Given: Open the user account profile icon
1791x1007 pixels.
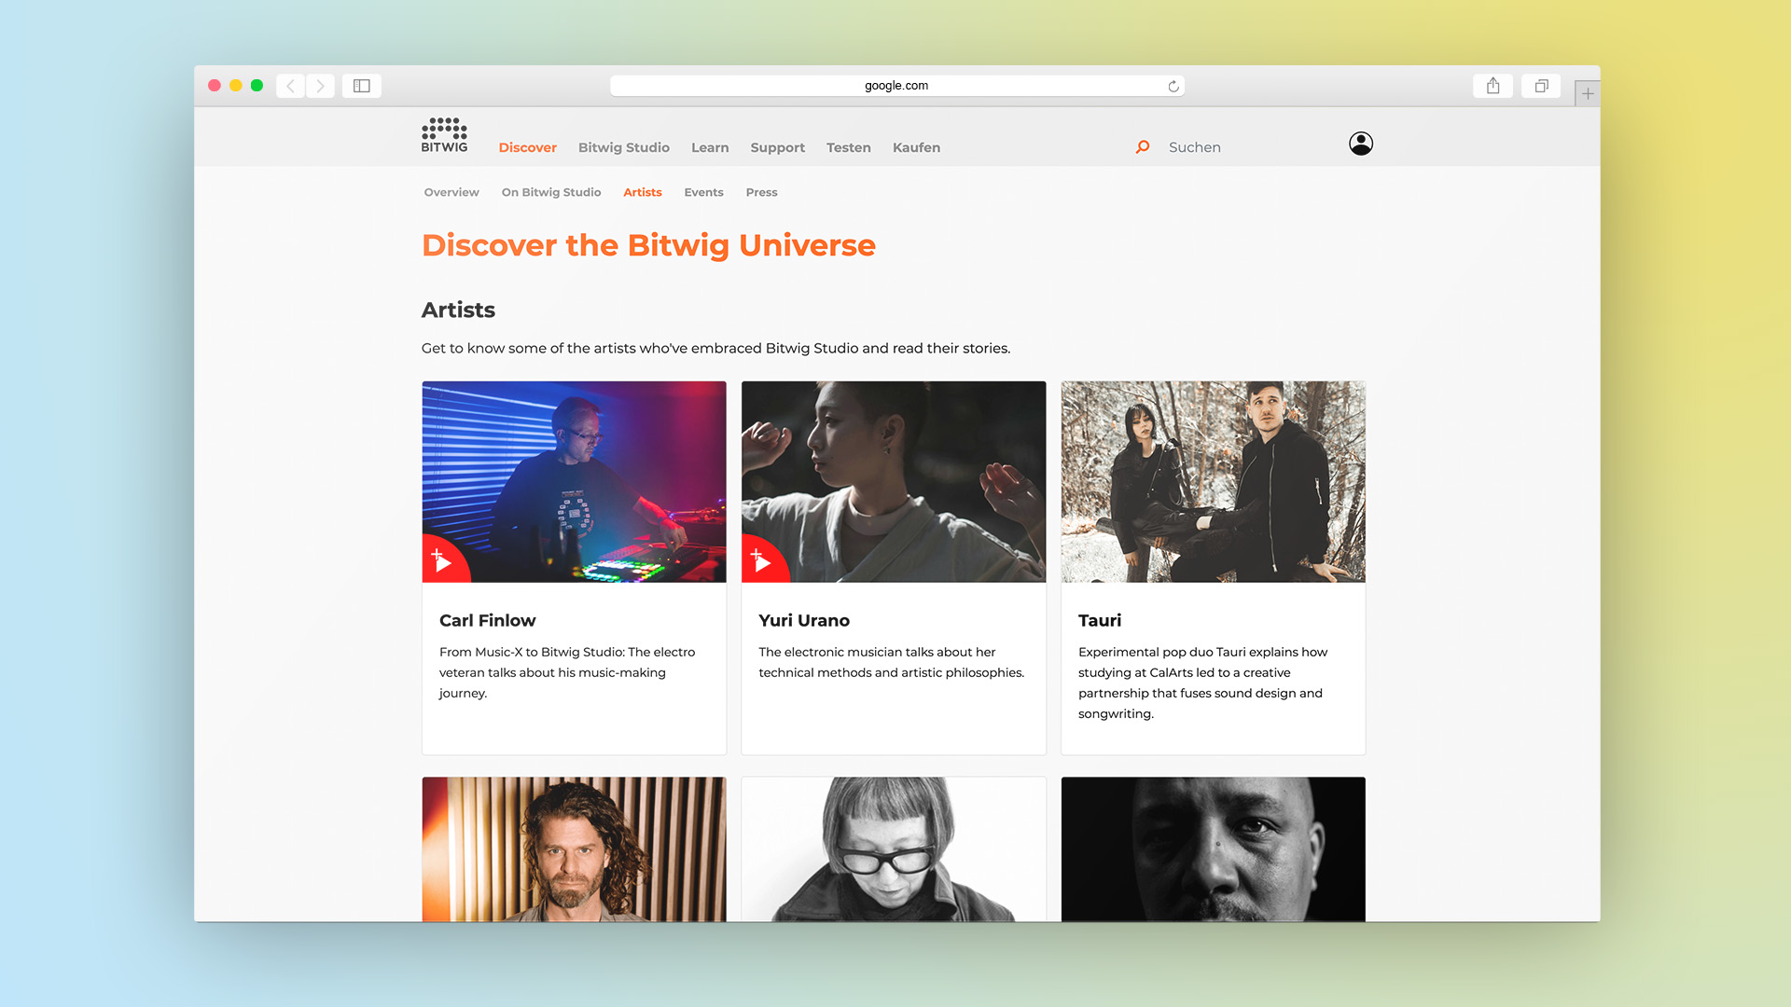Looking at the screenshot, I should pyautogui.click(x=1361, y=144).
